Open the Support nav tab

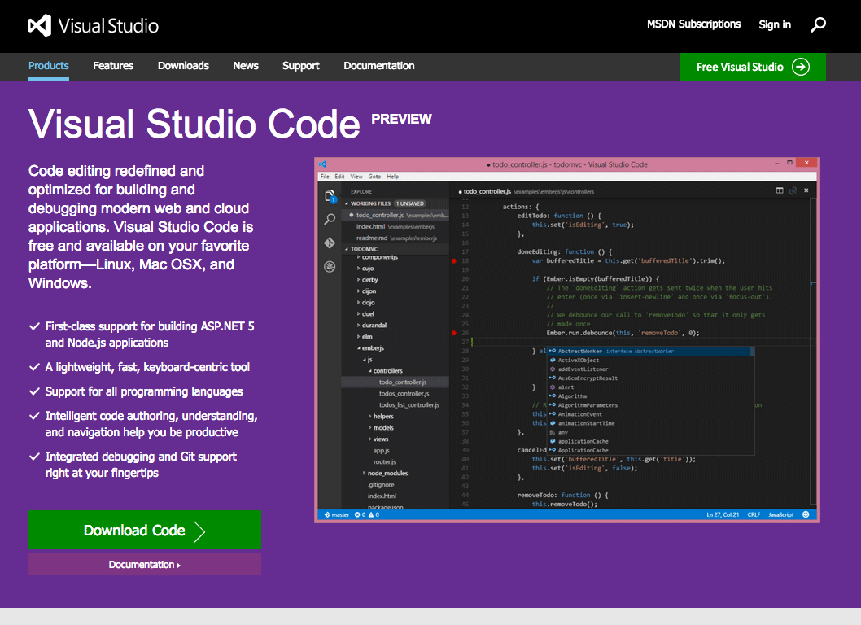[x=301, y=65]
